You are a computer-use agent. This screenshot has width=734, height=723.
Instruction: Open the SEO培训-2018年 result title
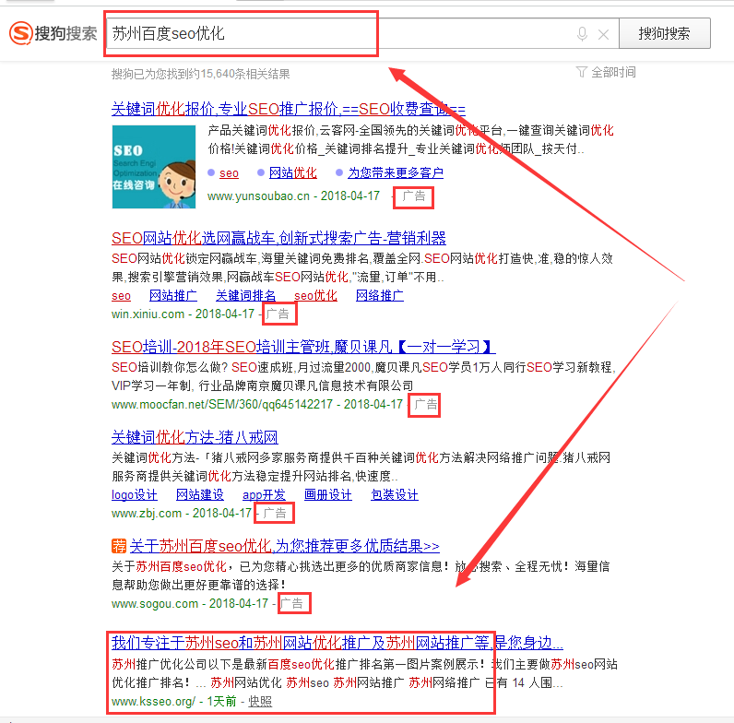click(x=303, y=347)
